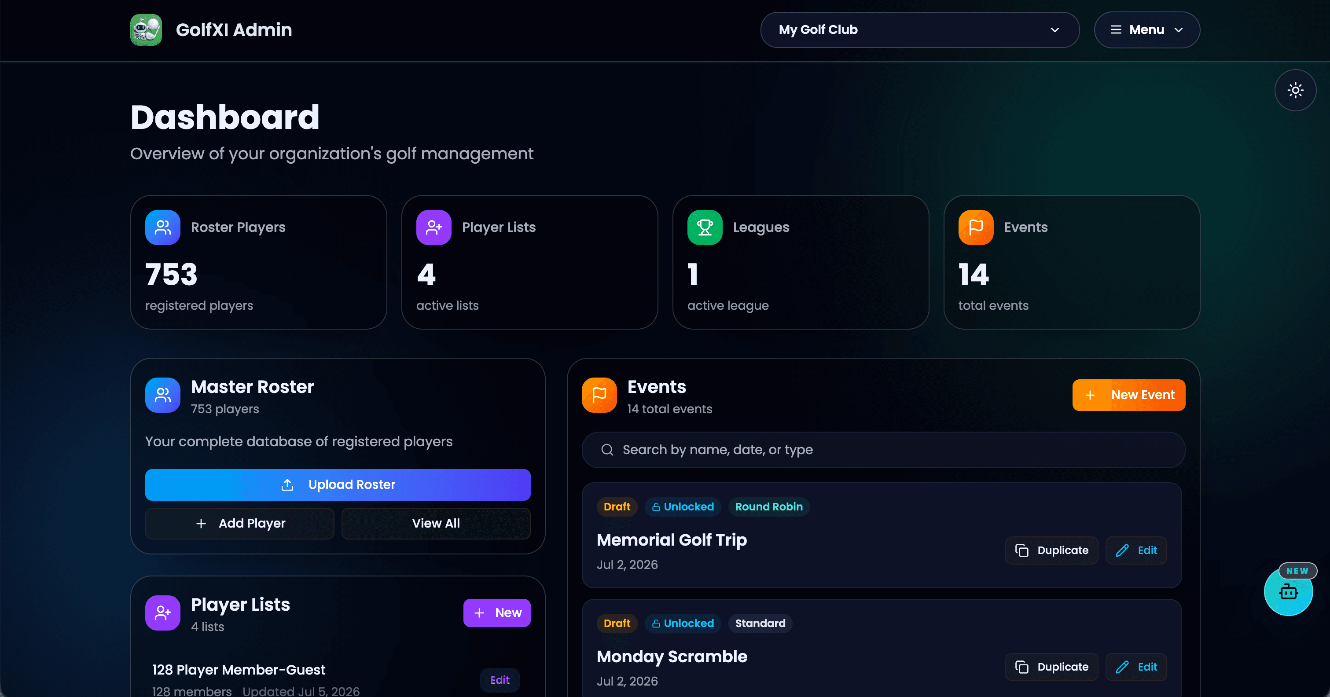The width and height of the screenshot is (1330, 697).
Task: Click the plus icon on Player Lists New
Action: 479,613
